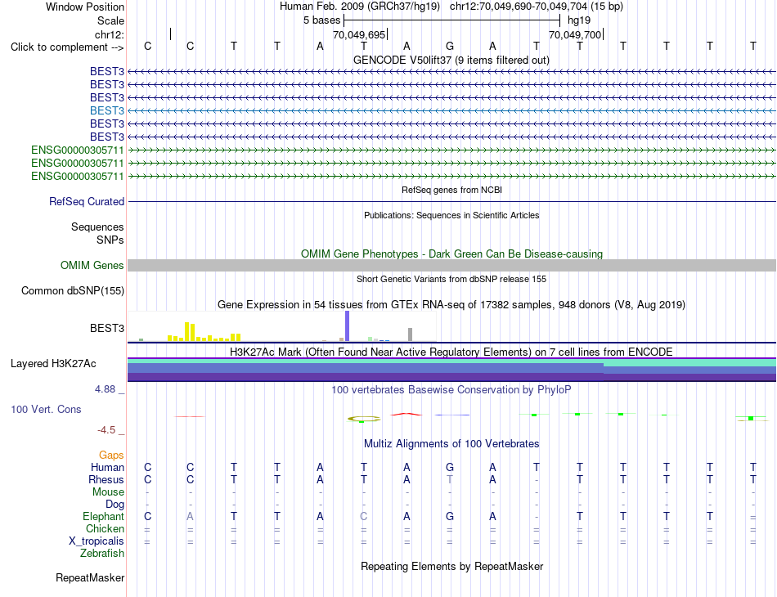
Task: Click the first ENSG00000305711 transcript label
Action: [x=78, y=150]
